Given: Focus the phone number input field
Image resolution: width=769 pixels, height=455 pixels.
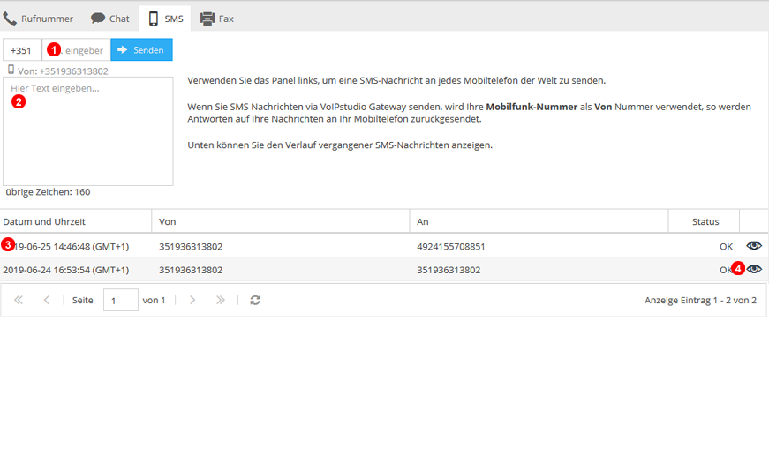Looking at the screenshot, I should (77, 50).
